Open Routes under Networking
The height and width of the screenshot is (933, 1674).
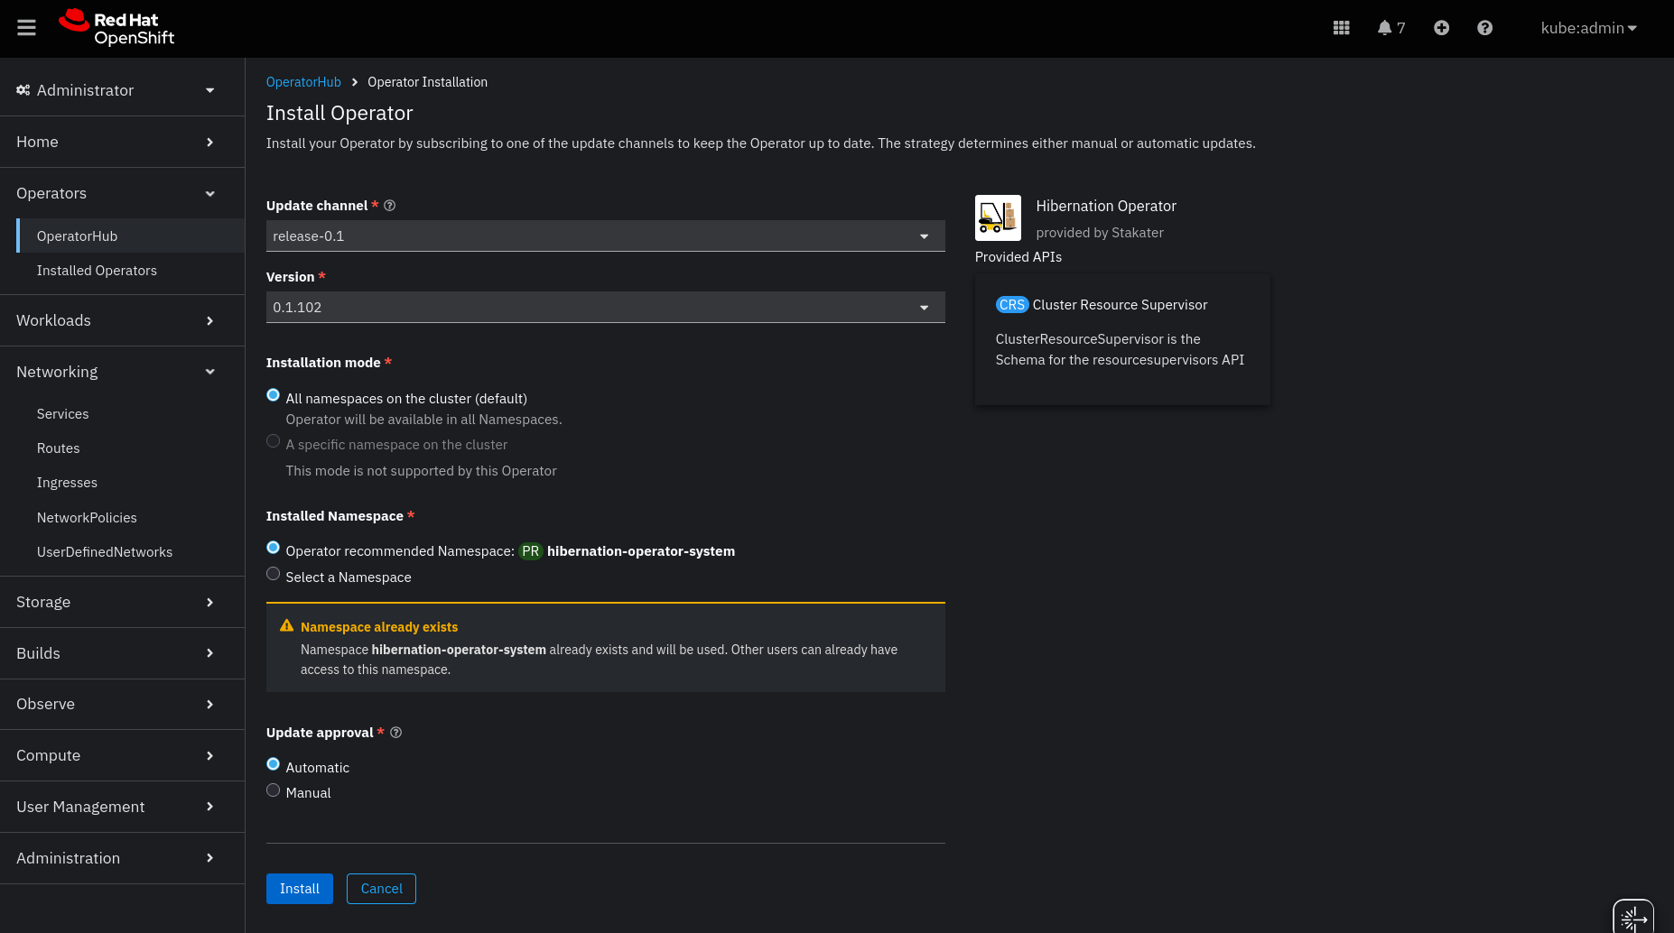tap(59, 448)
